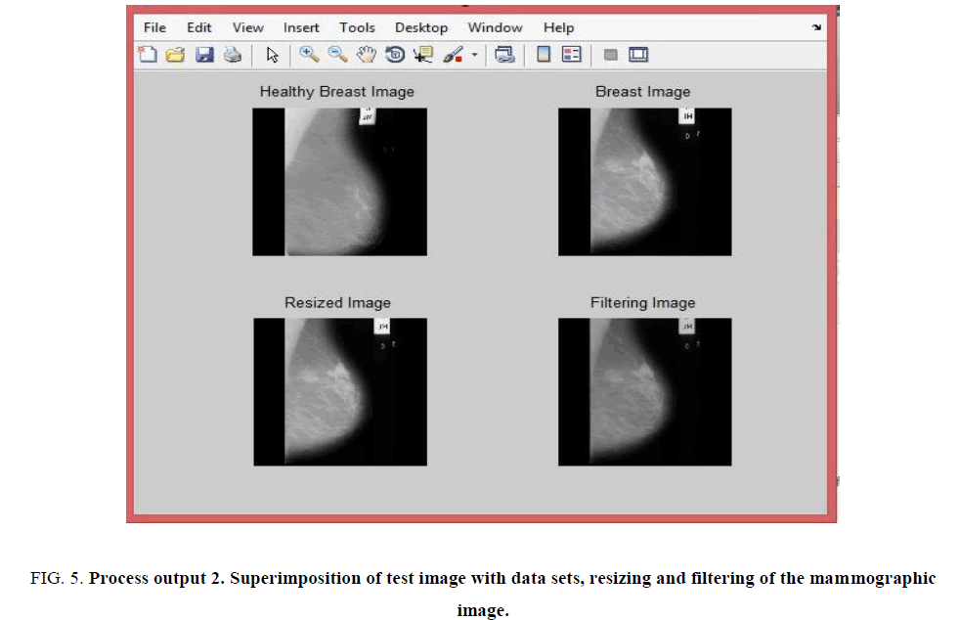The width and height of the screenshot is (960, 620).
Task: Click the 'FIG. 5.' caption label
Action: [57, 578]
